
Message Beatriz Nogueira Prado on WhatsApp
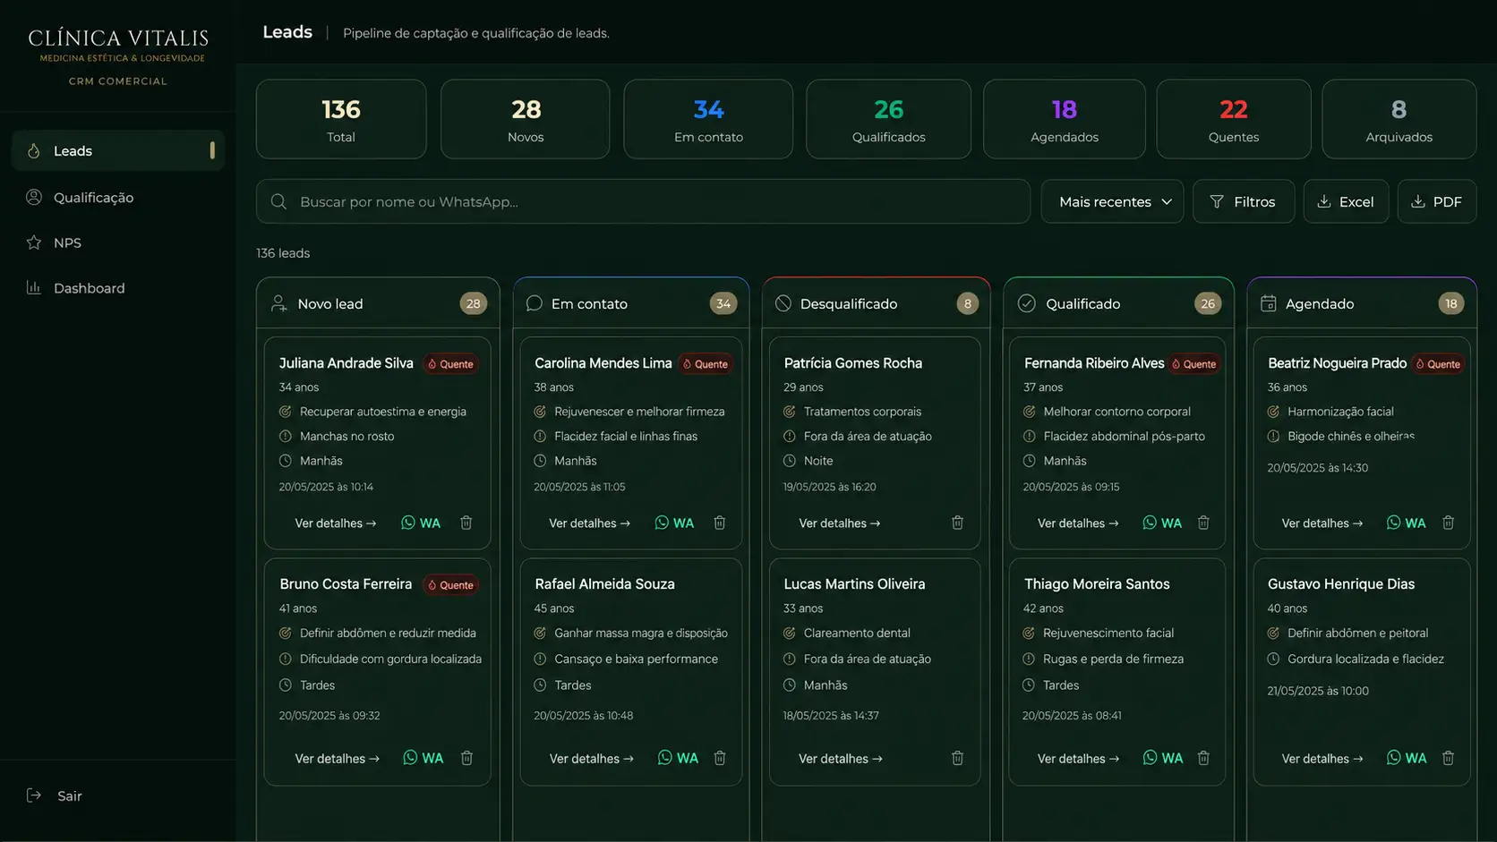1407,523
